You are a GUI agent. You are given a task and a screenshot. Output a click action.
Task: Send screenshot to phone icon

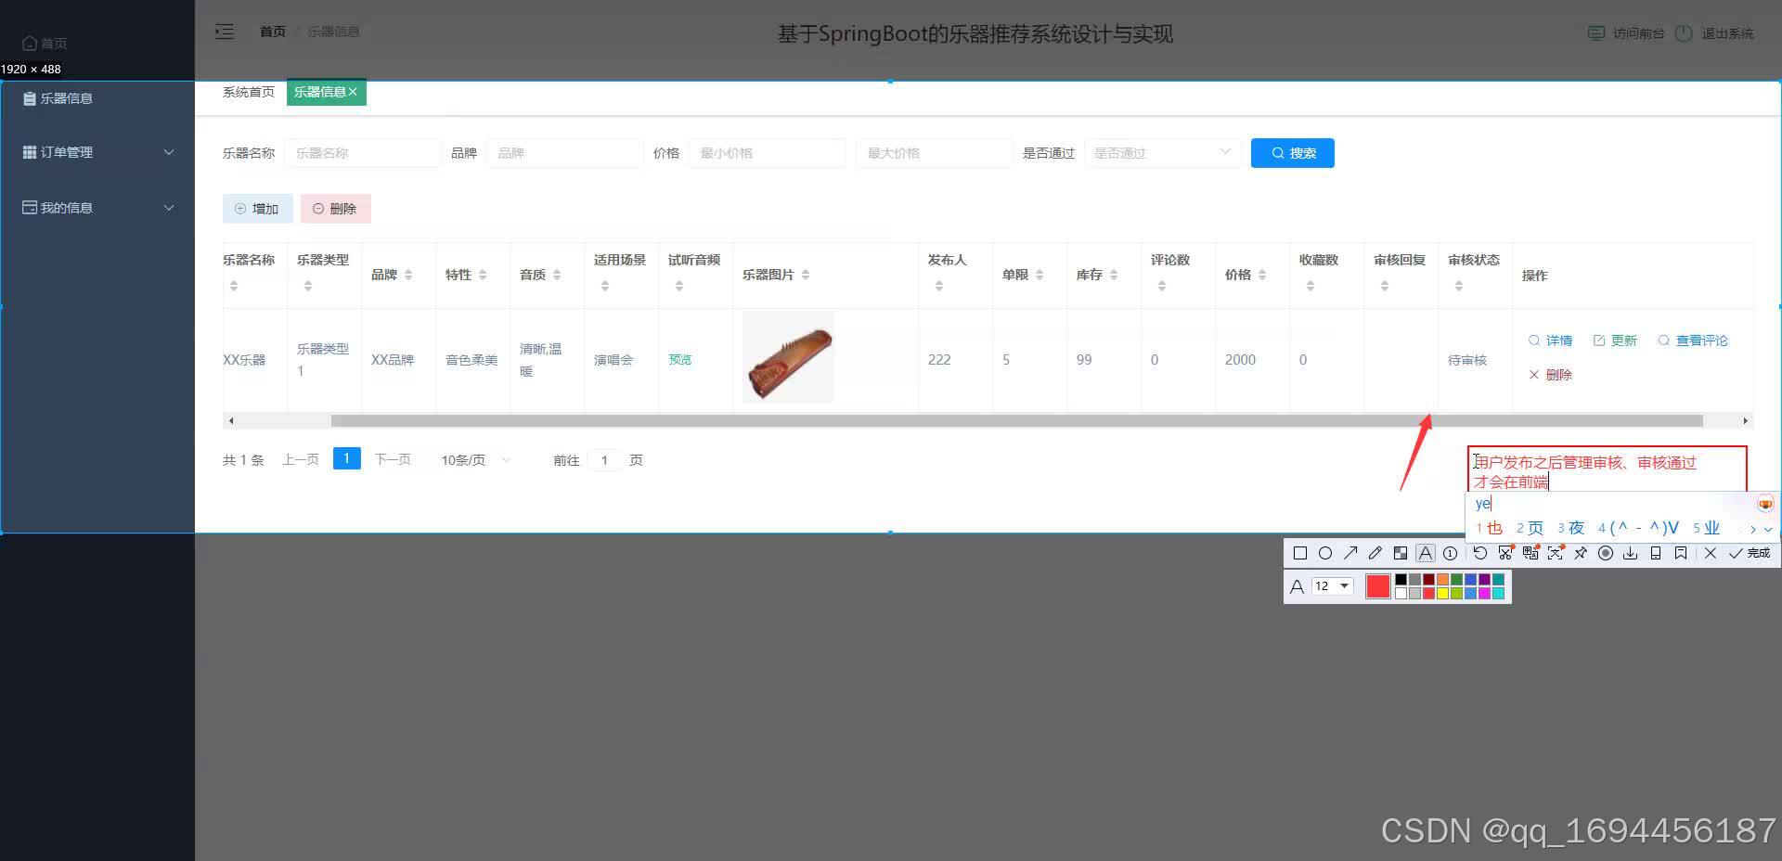pyautogui.click(x=1655, y=553)
